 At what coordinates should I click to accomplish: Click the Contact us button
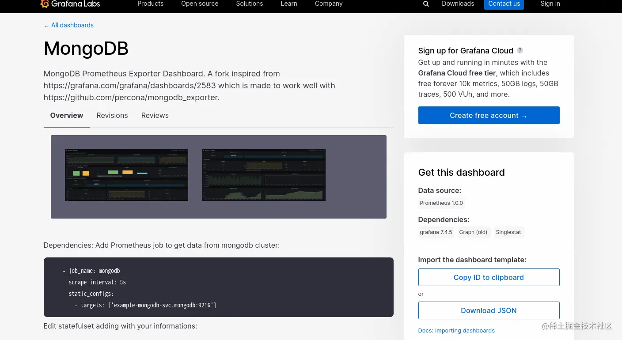[x=504, y=4]
